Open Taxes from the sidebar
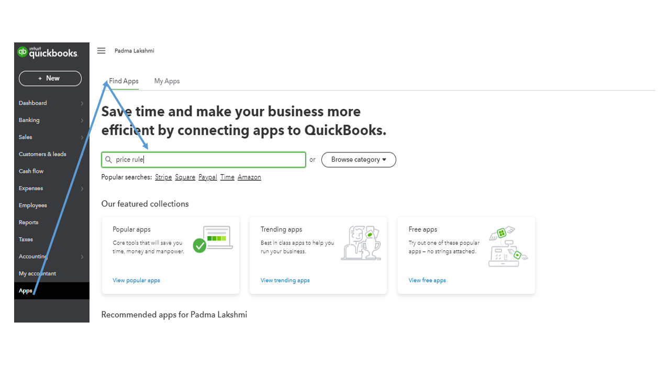The height and width of the screenshot is (377, 670). pyautogui.click(x=25, y=239)
